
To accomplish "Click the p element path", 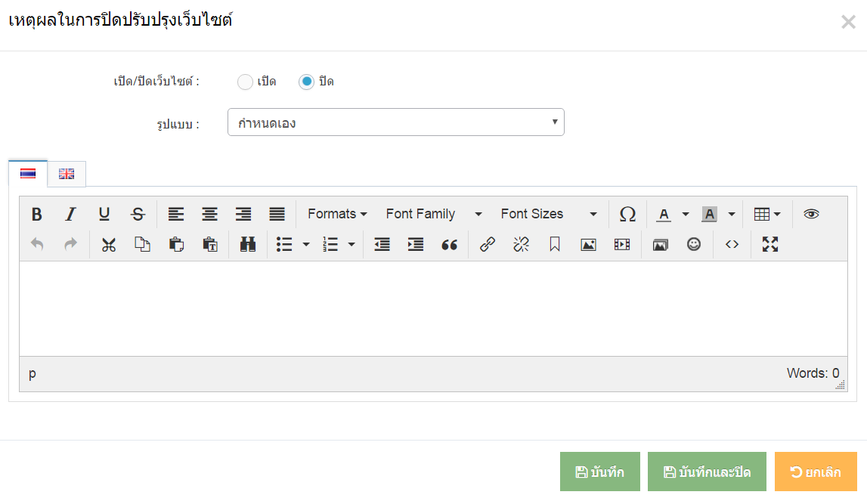I will point(32,374).
